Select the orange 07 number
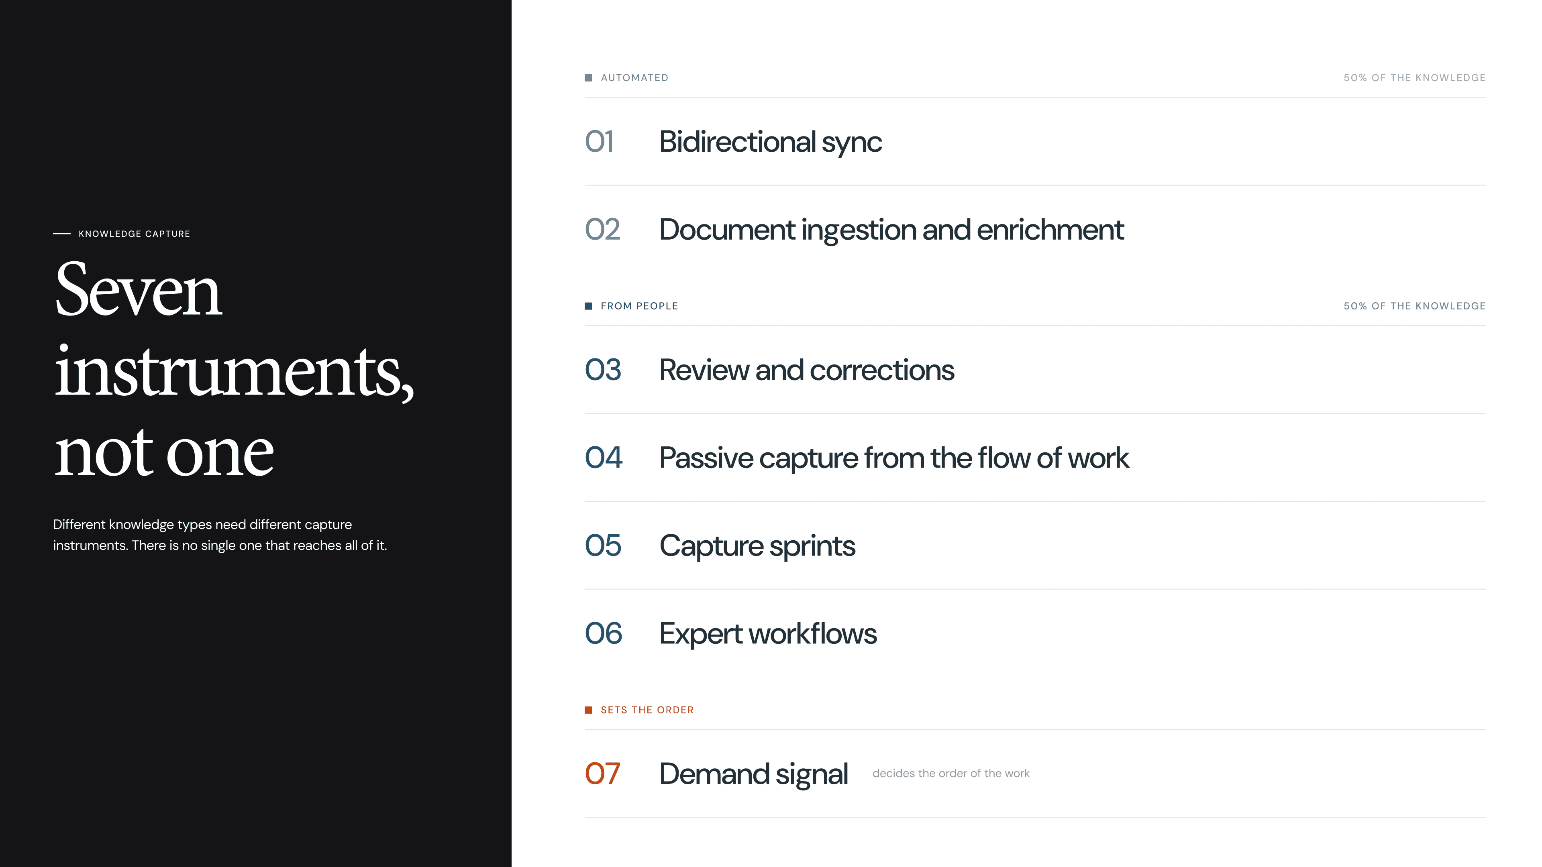 tap(602, 773)
